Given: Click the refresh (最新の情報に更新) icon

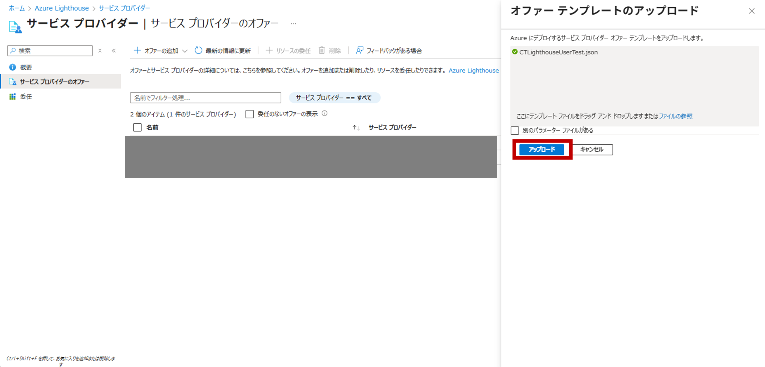Looking at the screenshot, I should click(198, 51).
